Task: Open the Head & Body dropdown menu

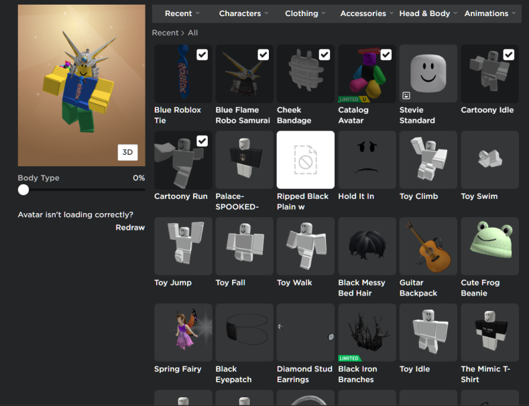Action: coord(428,13)
